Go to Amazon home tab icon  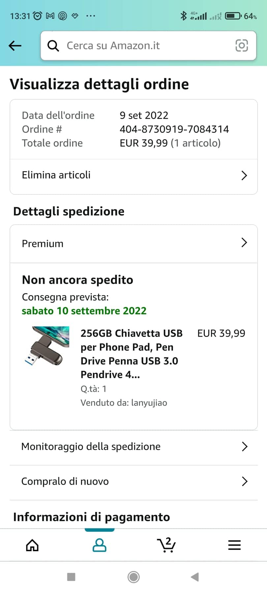(x=32, y=545)
